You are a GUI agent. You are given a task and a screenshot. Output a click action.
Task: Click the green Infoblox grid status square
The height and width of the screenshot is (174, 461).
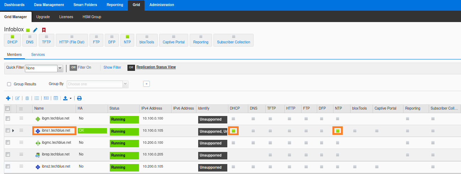28,30
